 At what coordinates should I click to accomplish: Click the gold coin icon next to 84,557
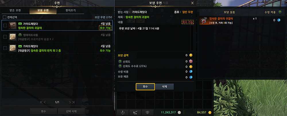(x=210, y=112)
